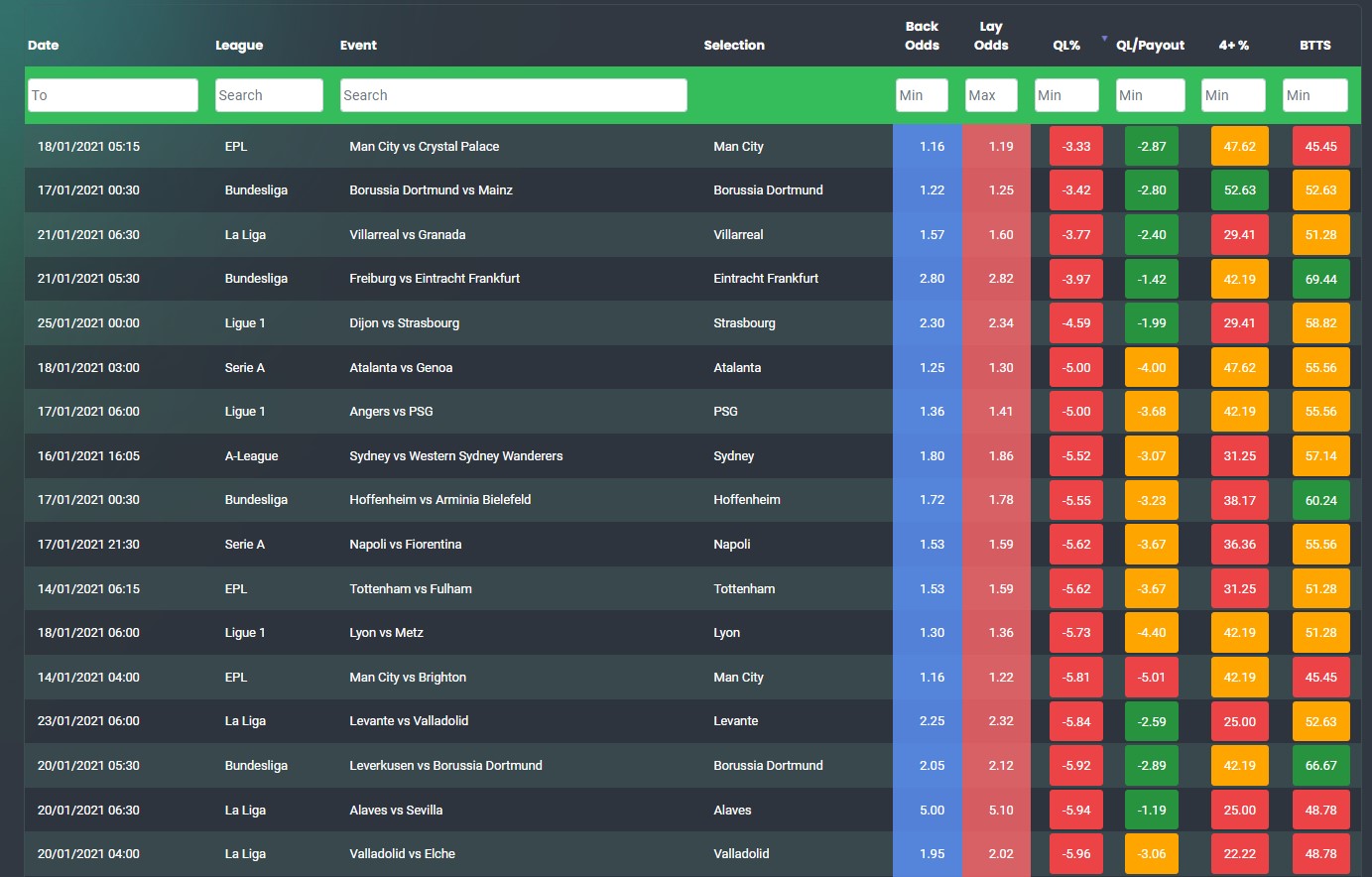The width and height of the screenshot is (1372, 877).
Task: Select Sydney vs Western Sydney Wanderers event
Action: coord(456,455)
